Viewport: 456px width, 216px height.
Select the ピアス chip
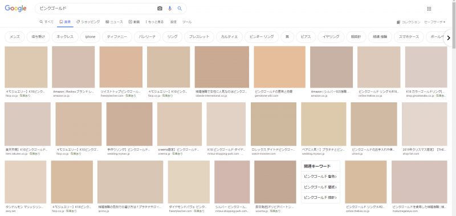[306, 37]
